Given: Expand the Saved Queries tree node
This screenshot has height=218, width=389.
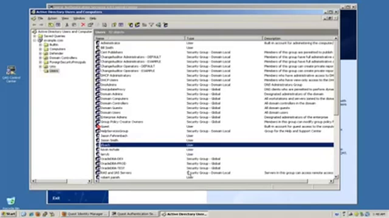Looking at the screenshot, I should tap(35, 36).
